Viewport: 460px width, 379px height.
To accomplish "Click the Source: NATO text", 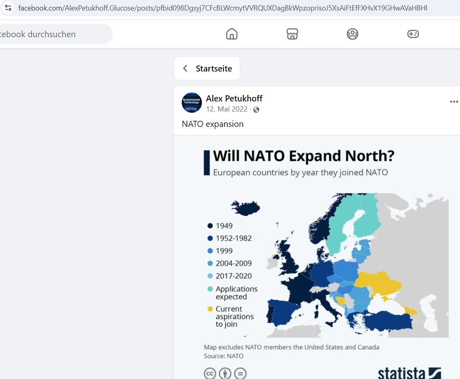I will point(224,356).
